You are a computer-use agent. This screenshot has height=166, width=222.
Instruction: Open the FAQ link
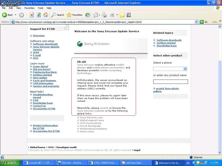point(36,100)
